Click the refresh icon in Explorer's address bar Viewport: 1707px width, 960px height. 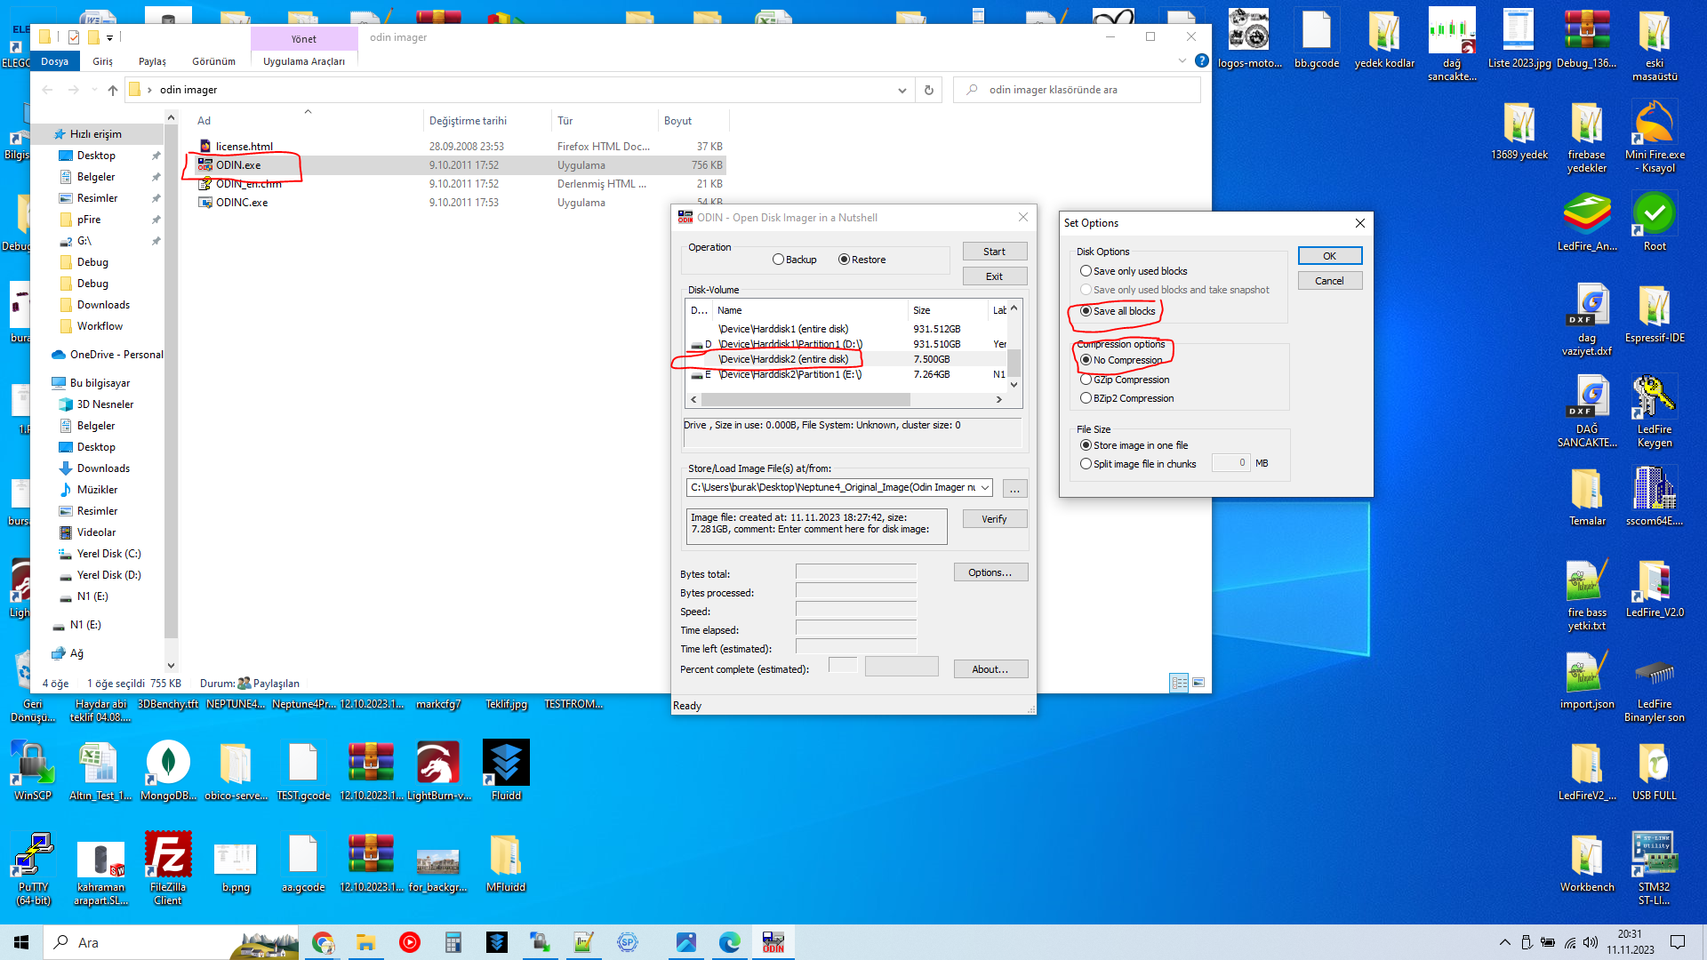coord(929,90)
